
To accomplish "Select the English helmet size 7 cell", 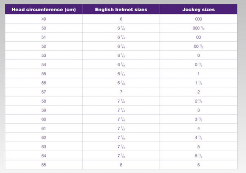I will click(x=121, y=92).
